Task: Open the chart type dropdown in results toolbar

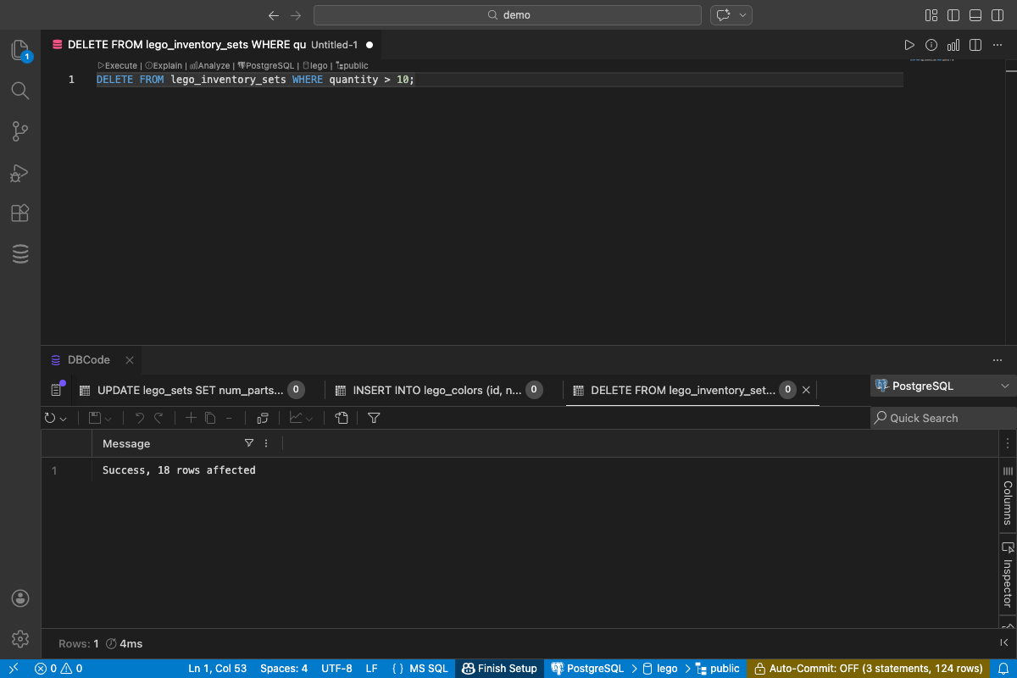Action: (x=308, y=418)
